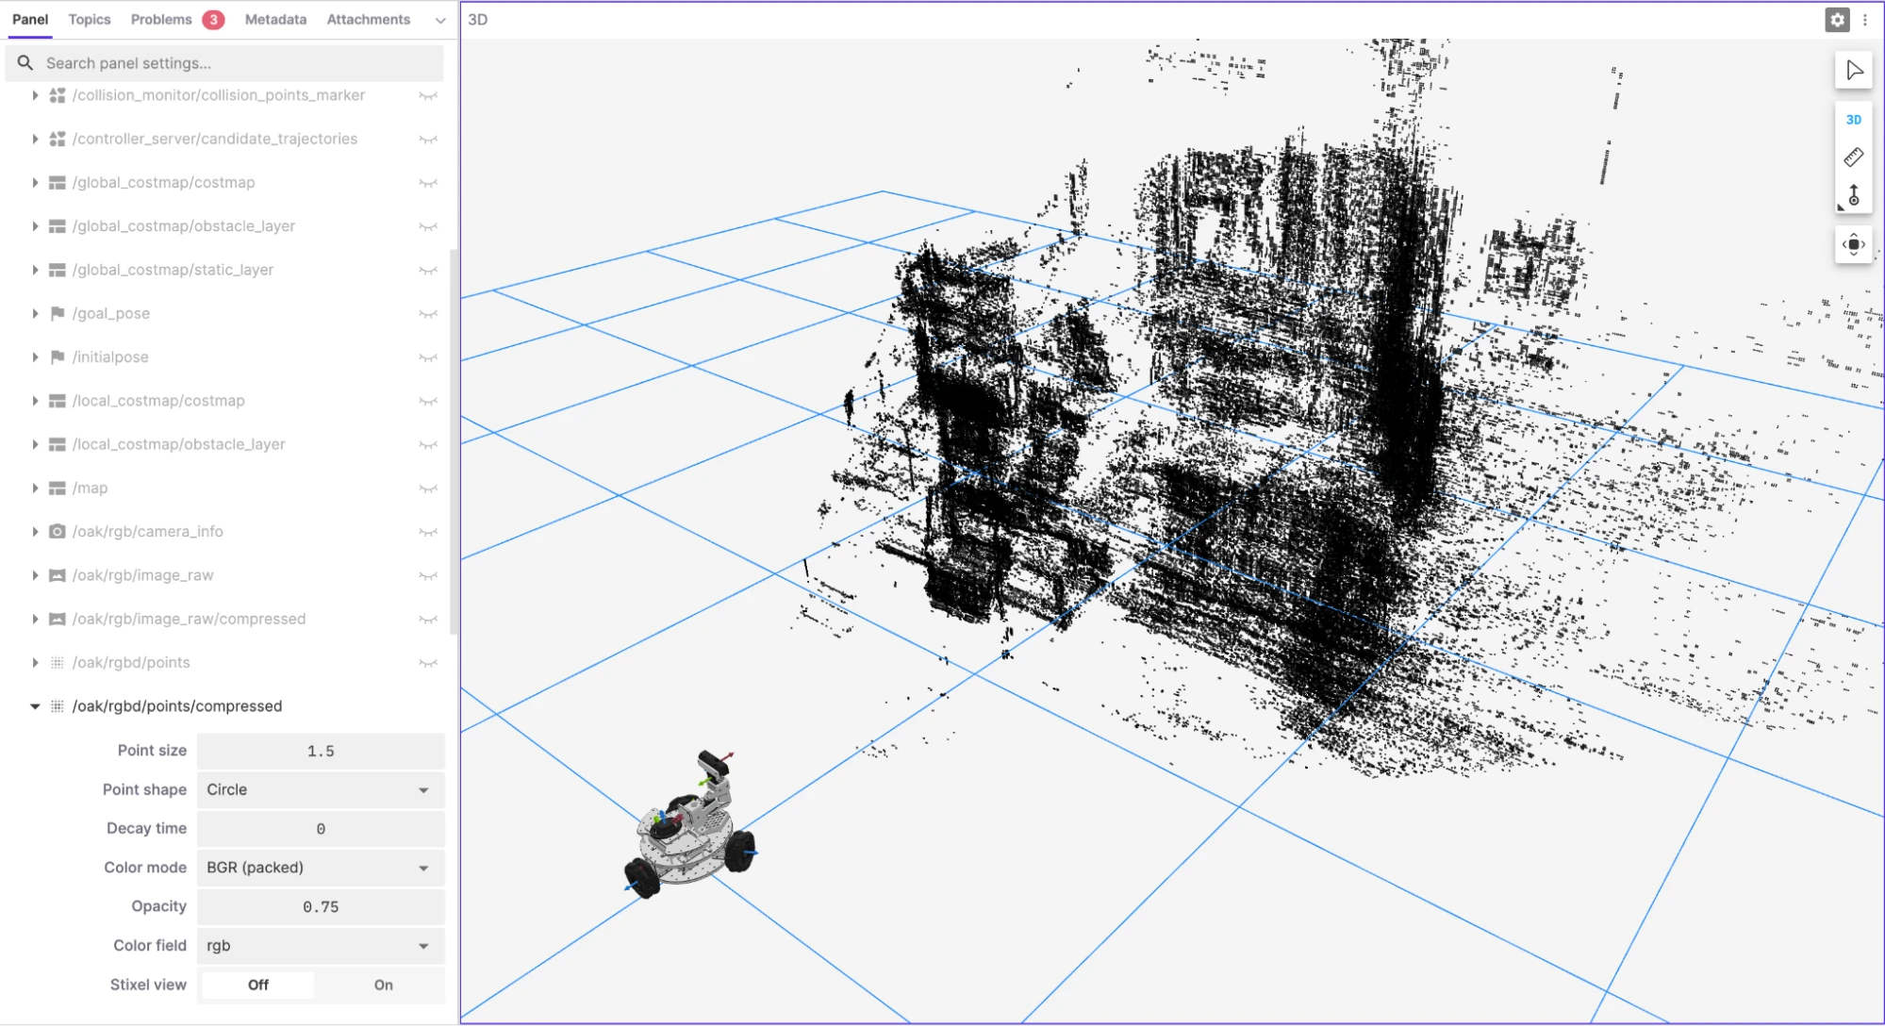Click grid icon for /global_costmap/costmap
Image resolution: width=1885 pixels, height=1027 pixels.
(x=58, y=183)
